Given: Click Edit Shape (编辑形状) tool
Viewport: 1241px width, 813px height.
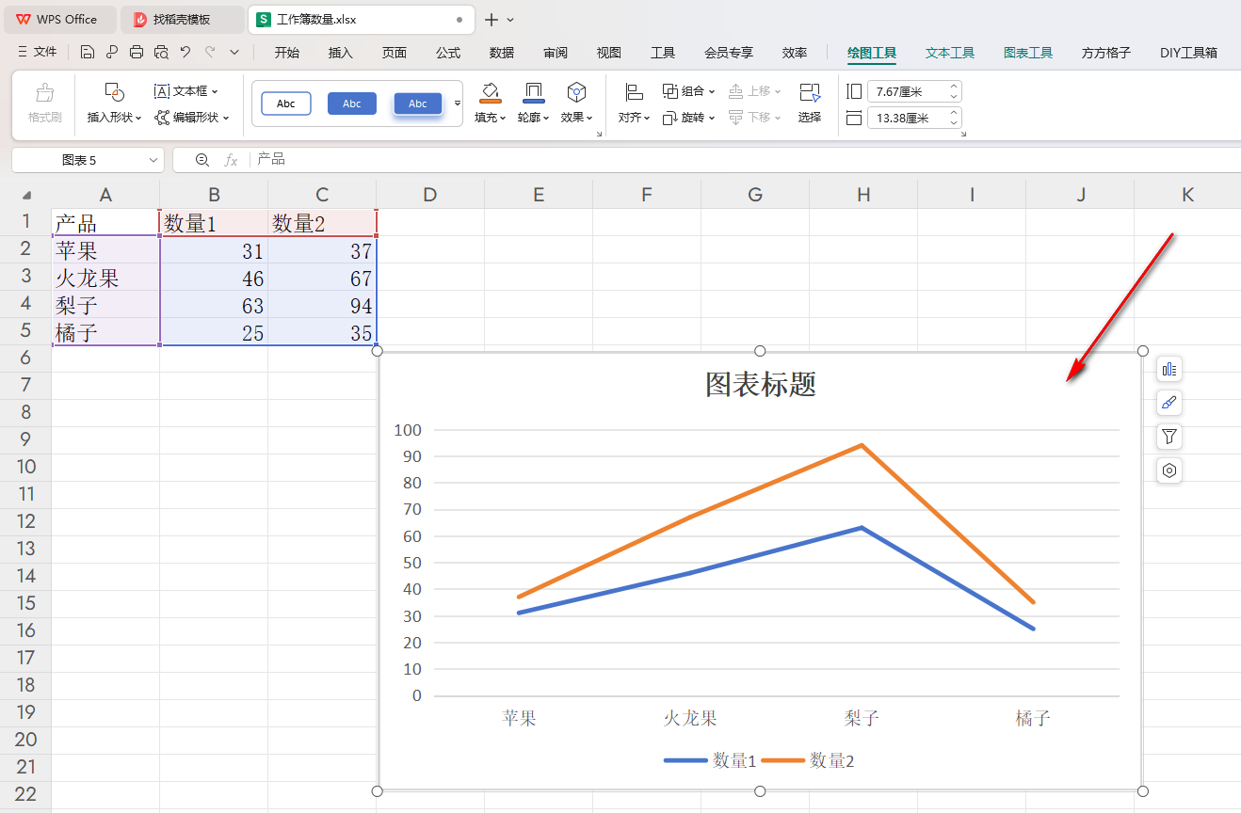Looking at the screenshot, I should coord(192,118).
